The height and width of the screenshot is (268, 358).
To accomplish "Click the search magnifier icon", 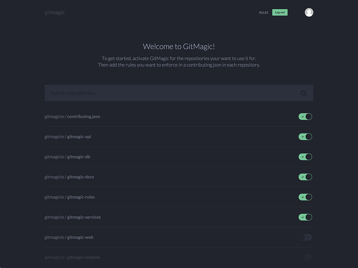I will (x=303, y=93).
